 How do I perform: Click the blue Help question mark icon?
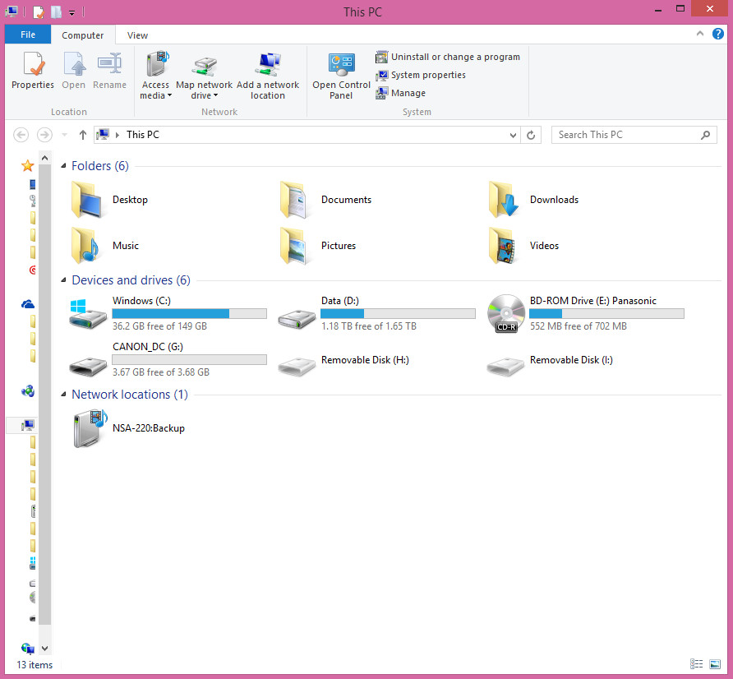(717, 35)
